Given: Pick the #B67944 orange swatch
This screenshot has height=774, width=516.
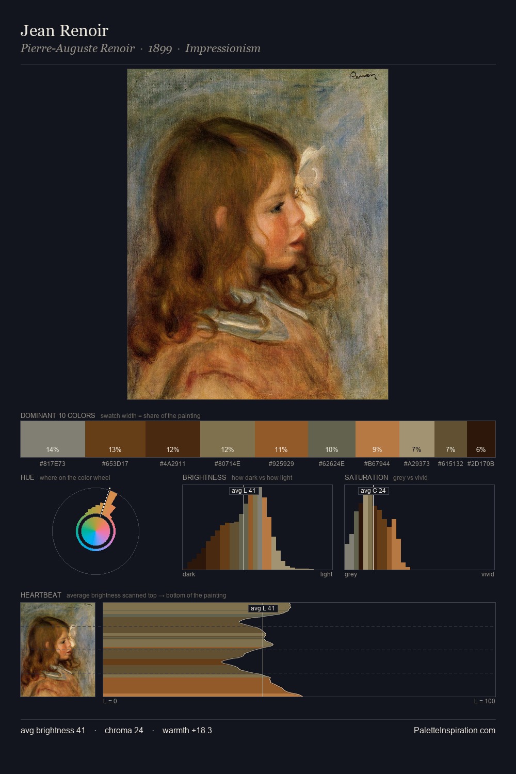Looking at the screenshot, I should point(377,439).
